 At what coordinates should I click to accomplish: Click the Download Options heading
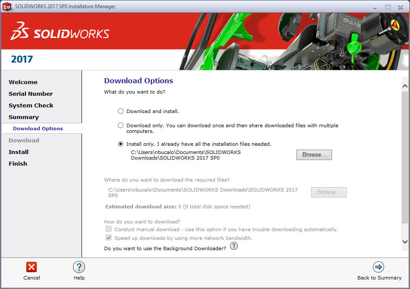point(139,81)
